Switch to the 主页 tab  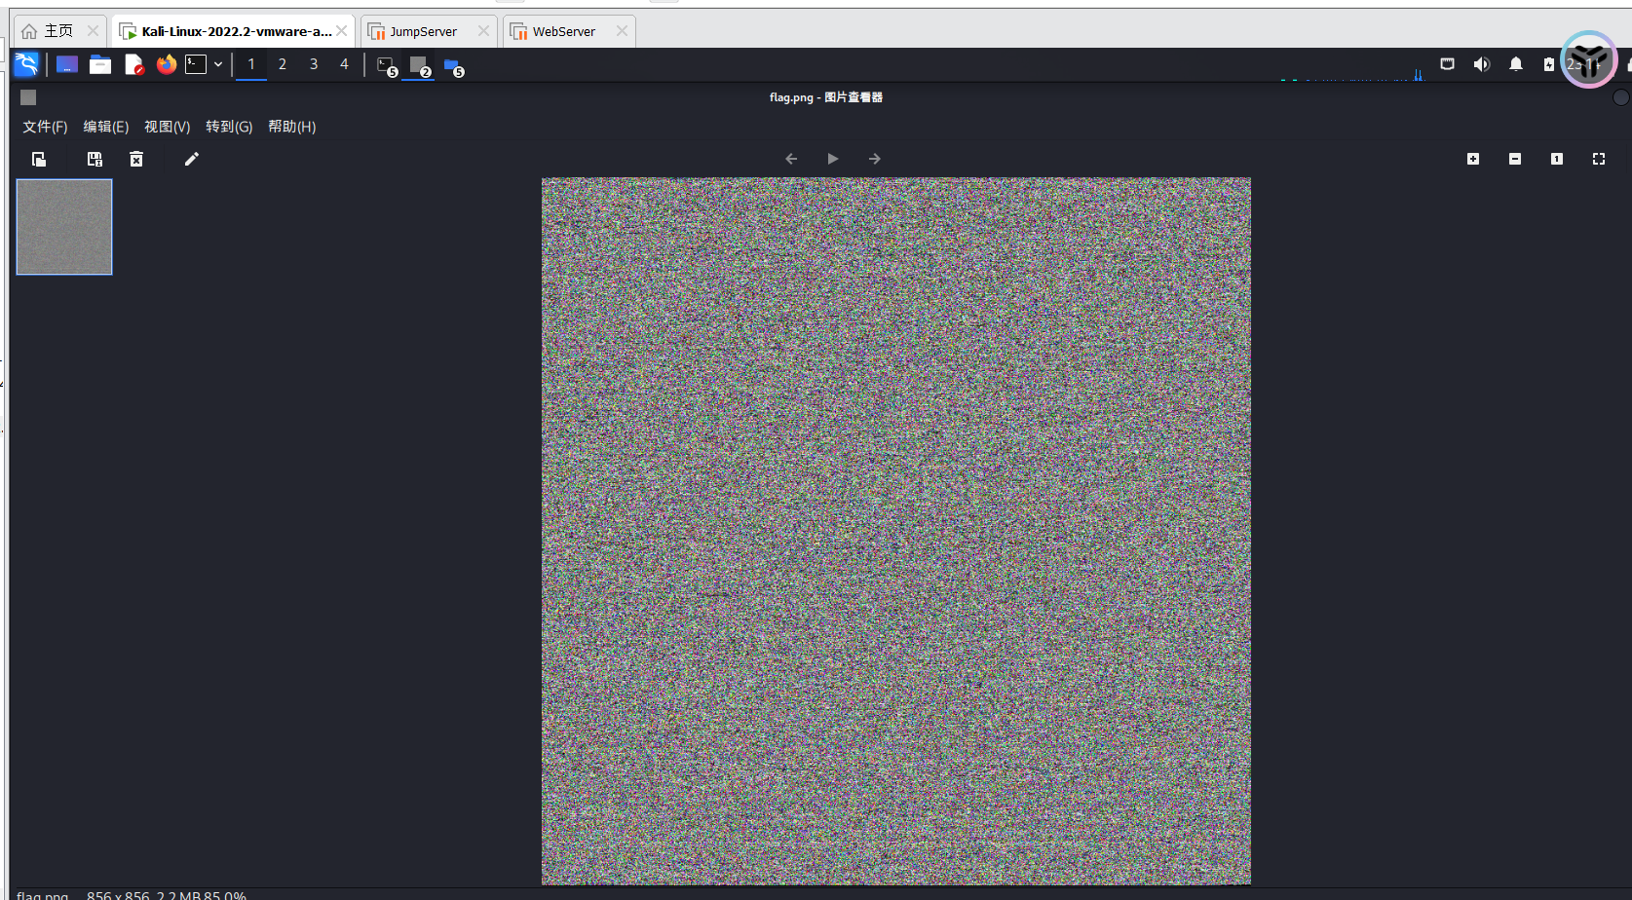[x=58, y=31]
